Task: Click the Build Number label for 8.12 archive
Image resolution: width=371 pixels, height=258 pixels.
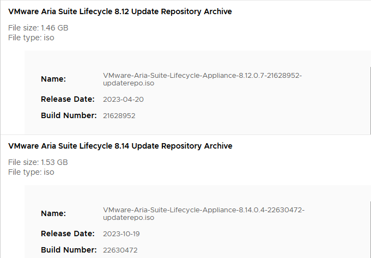Action: click(69, 115)
